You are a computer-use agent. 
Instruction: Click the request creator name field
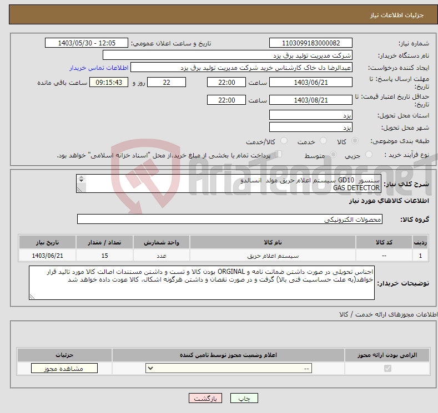point(241,68)
